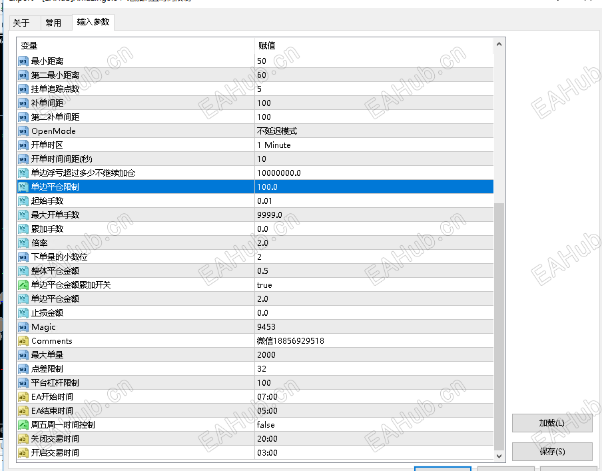The height and width of the screenshot is (471, 602).
Task: Click the icon beside 第二补单间距
Action: click(23, 117)
